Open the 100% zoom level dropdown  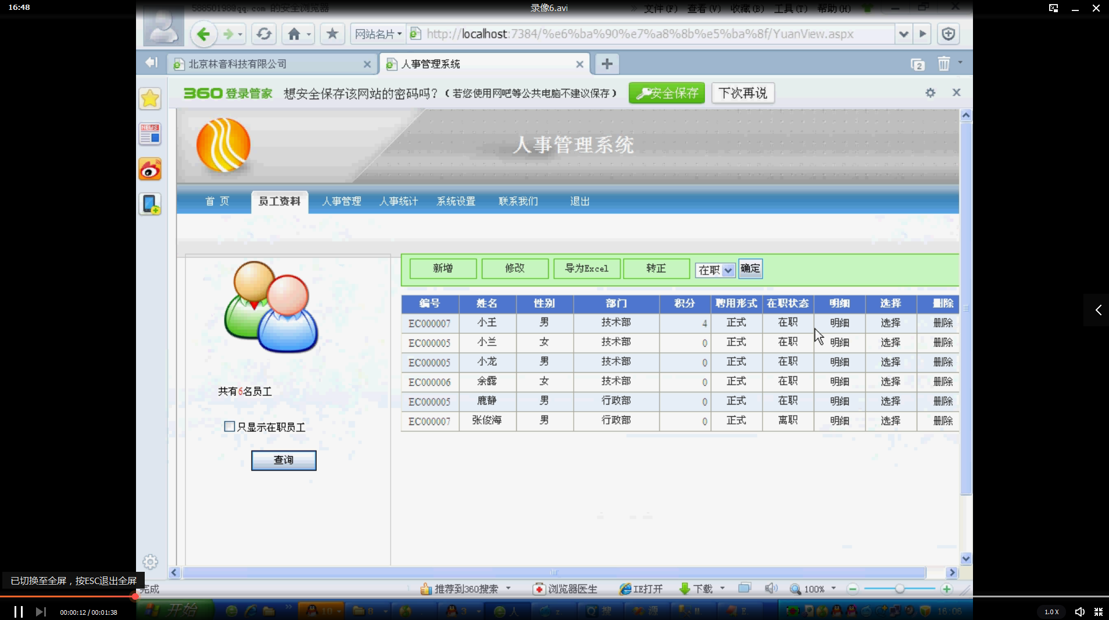(x=833, y=589)
